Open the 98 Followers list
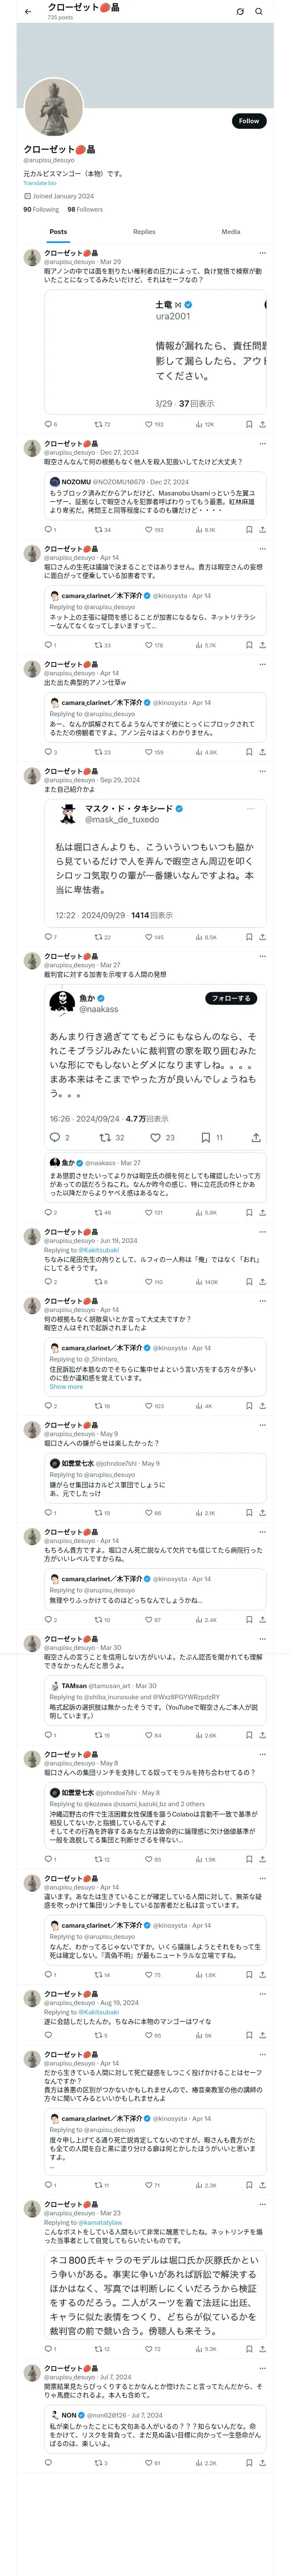Image resolution: width=290 pixels, height=2576 pixels. (85, 210)
